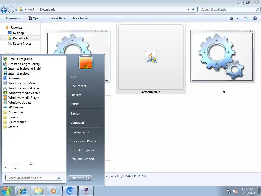Open the address bar history dropdown
This screenshot has height=196, width=261.
pyautogui.click(x=188, y=10)
